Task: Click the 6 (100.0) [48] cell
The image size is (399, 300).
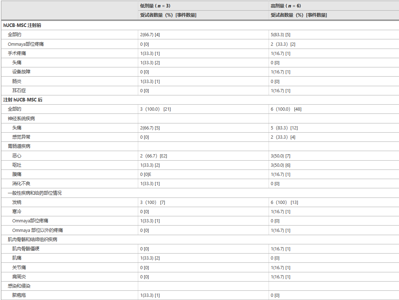Action: tap(286, 109)
